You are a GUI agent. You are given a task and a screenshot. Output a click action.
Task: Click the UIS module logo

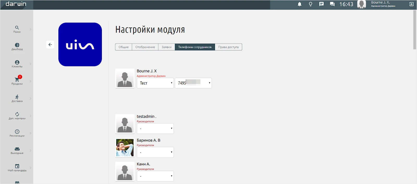tap(80, 44)
